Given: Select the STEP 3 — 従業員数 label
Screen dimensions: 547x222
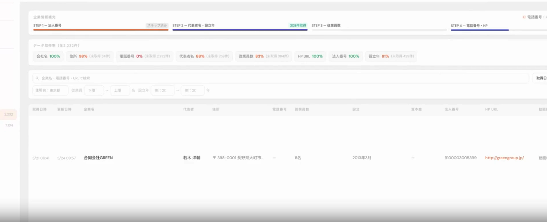Looking at the screenshot, I should (326, 25).
